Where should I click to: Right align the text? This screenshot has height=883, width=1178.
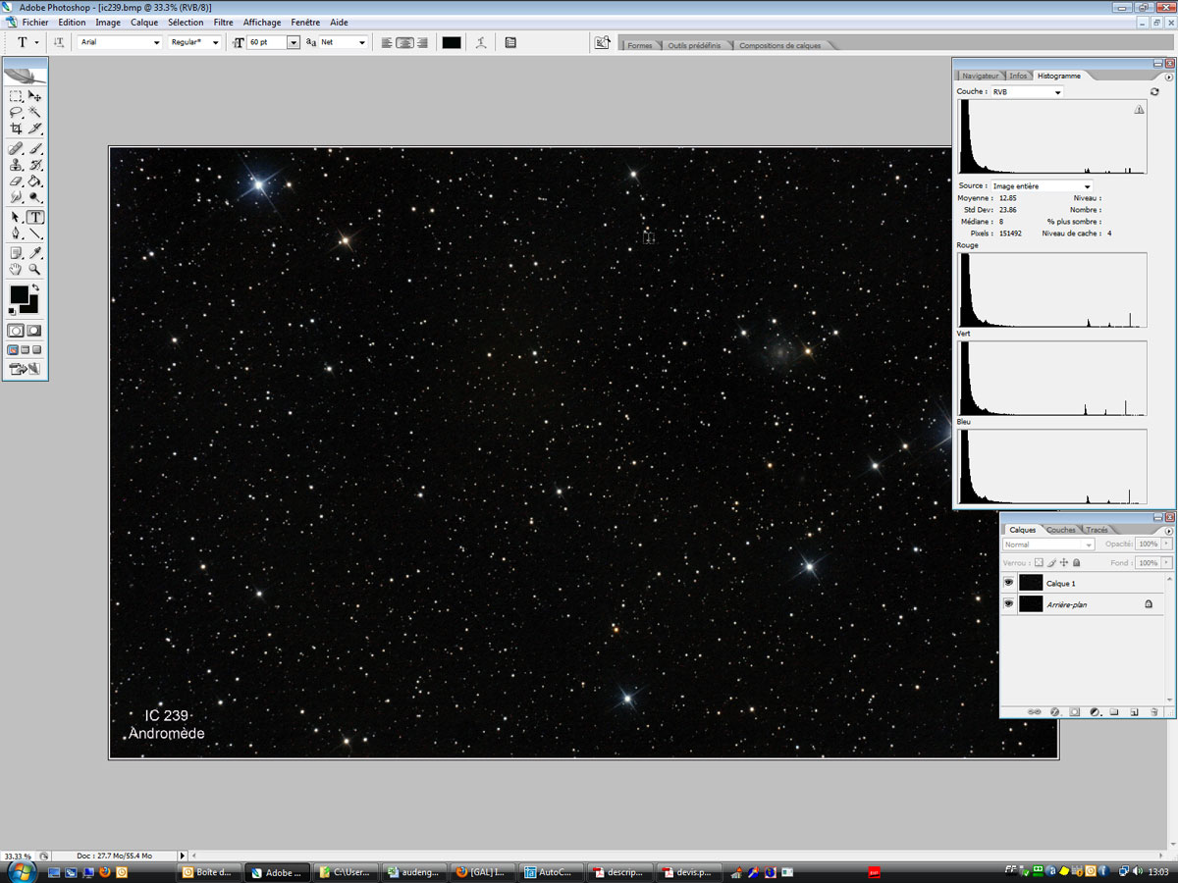pyautogui.click(x=422, y=42)
